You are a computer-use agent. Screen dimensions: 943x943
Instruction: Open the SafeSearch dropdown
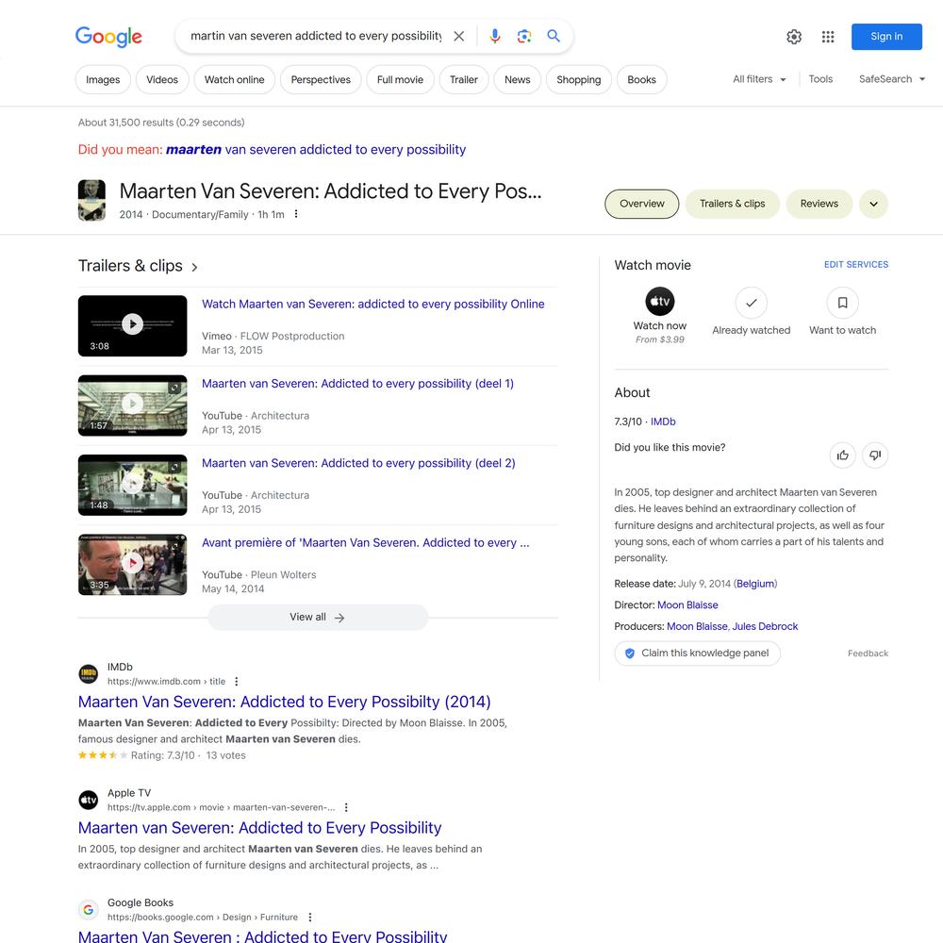coord(892,79)
